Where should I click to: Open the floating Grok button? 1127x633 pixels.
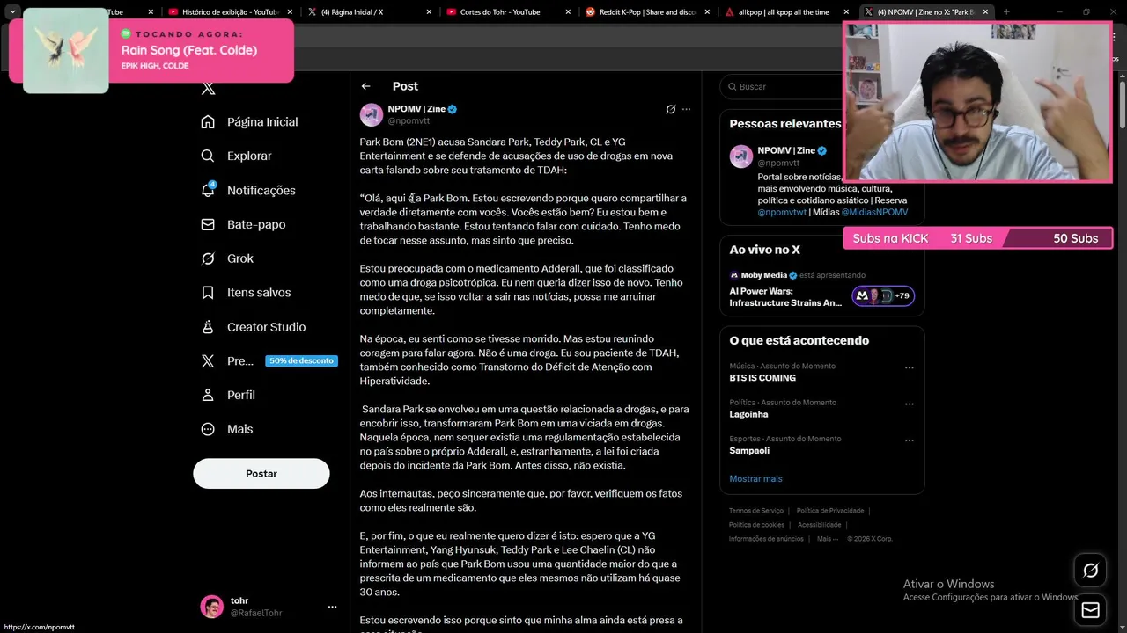[x=1090, y=571]
